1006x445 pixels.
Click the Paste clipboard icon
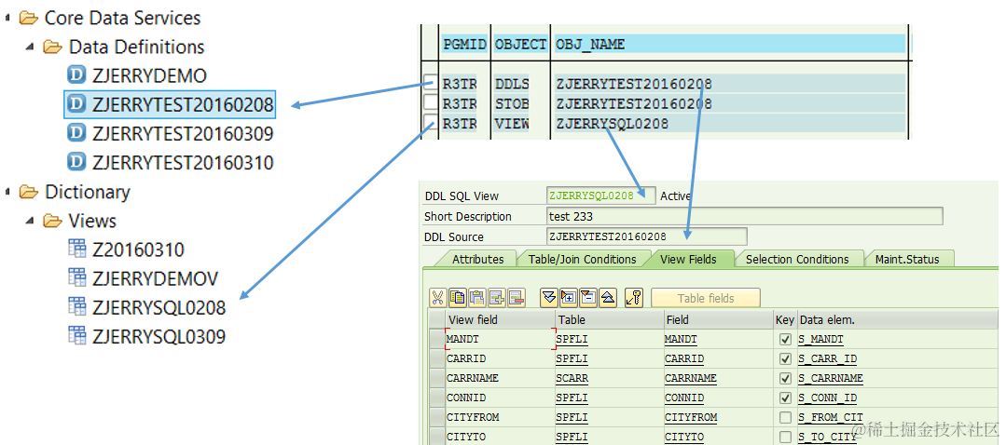(476, 297)
